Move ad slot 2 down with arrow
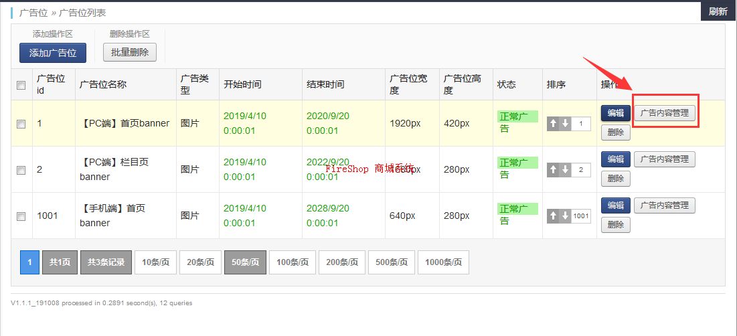 (566, 169)
